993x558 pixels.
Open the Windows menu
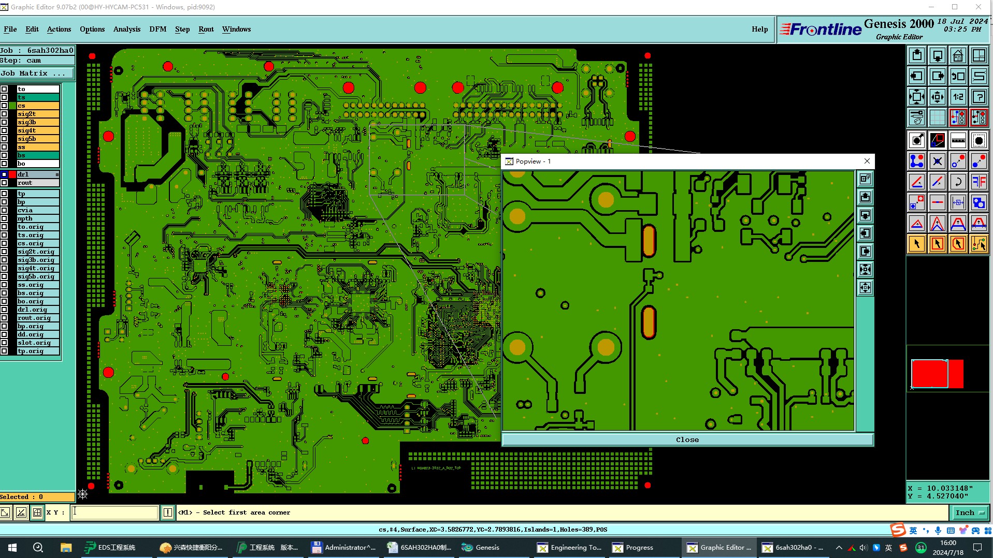pyautogui.click(x=237, y=29)
